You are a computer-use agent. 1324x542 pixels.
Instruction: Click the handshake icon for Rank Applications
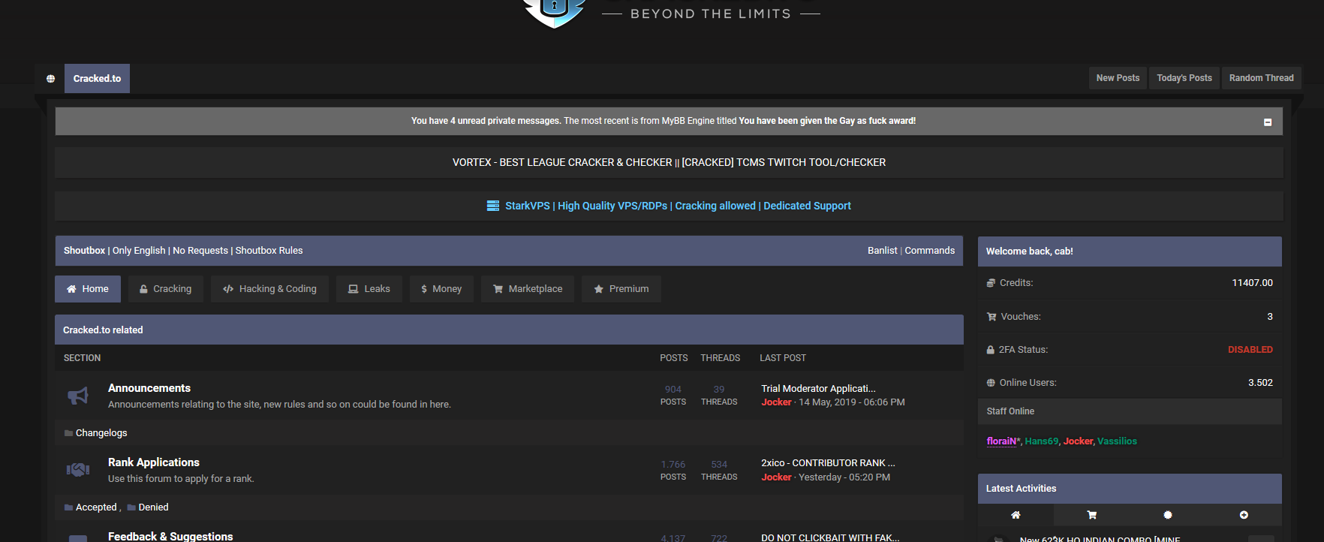[78, 470]
